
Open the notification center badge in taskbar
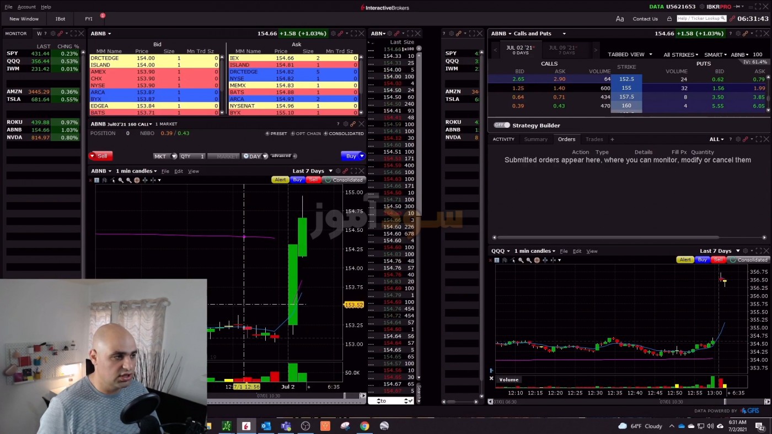click(x=760, y=427)
